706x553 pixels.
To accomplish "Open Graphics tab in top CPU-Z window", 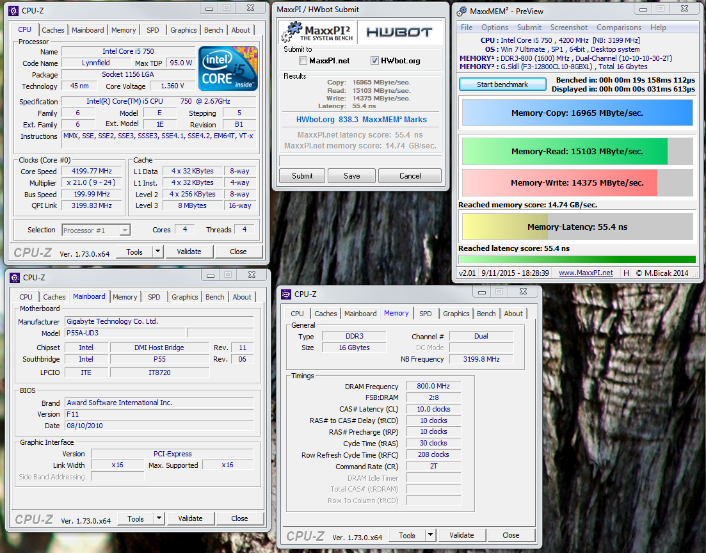I will tap(183, 30).
